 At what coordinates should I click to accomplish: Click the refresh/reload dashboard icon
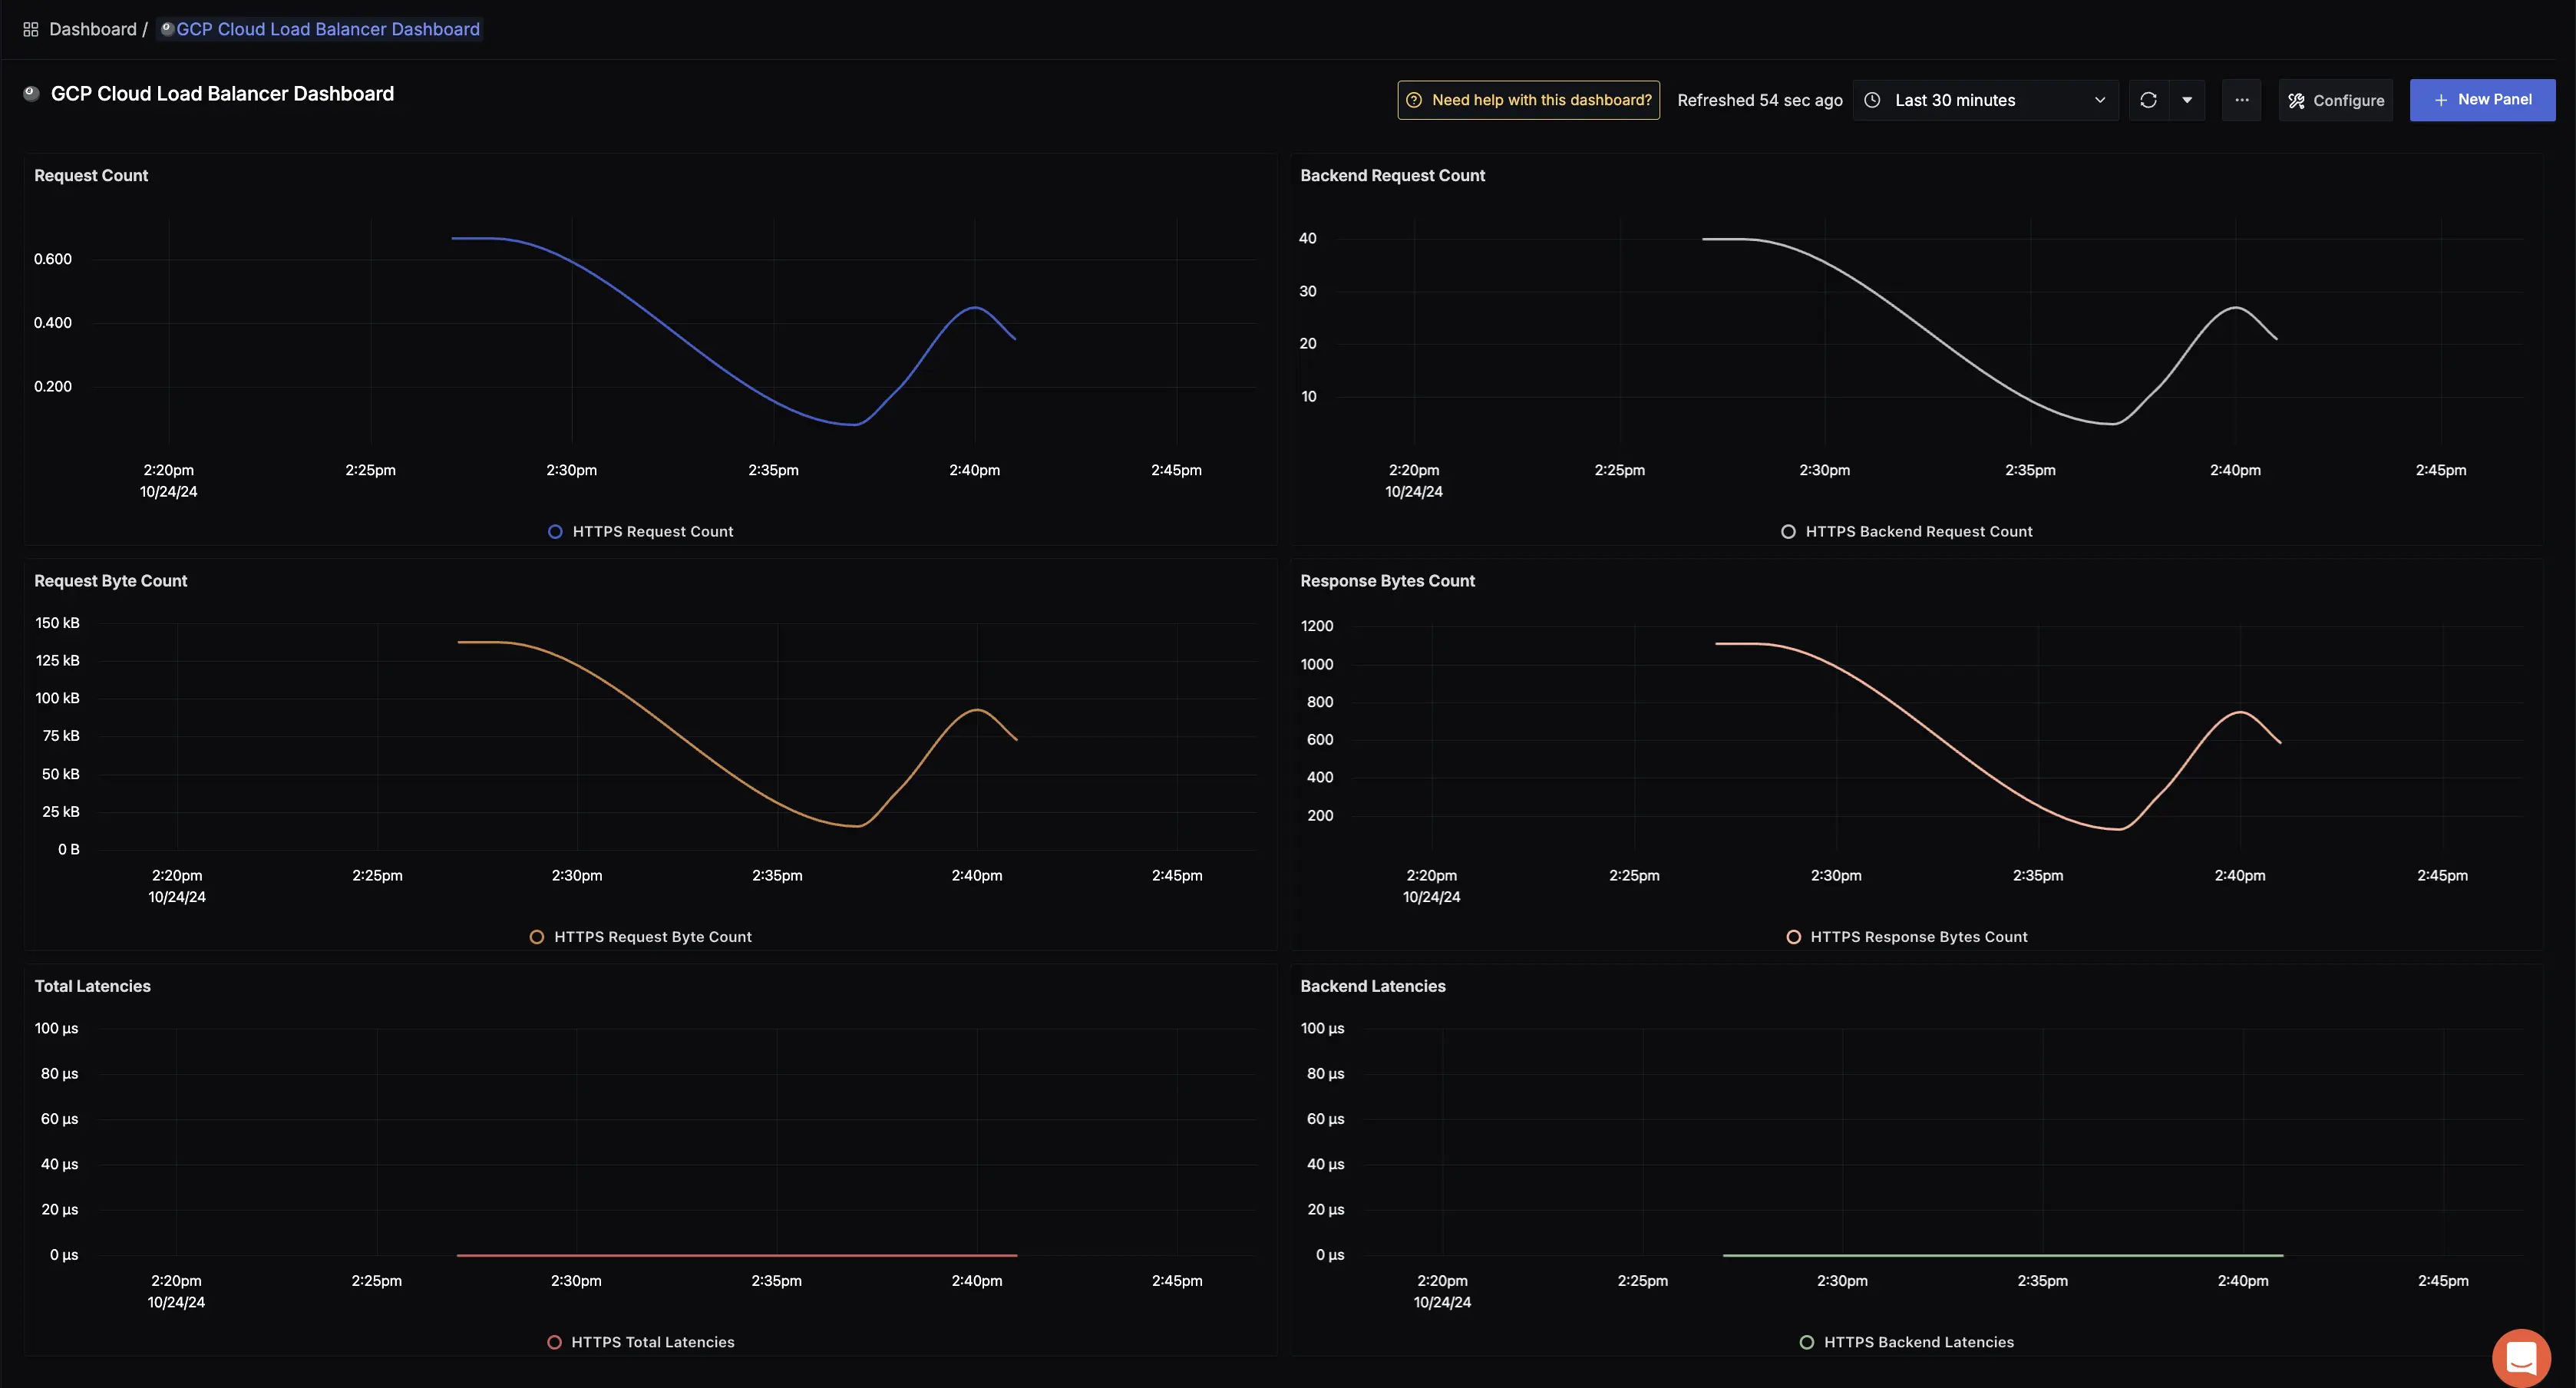[2149, 99]
